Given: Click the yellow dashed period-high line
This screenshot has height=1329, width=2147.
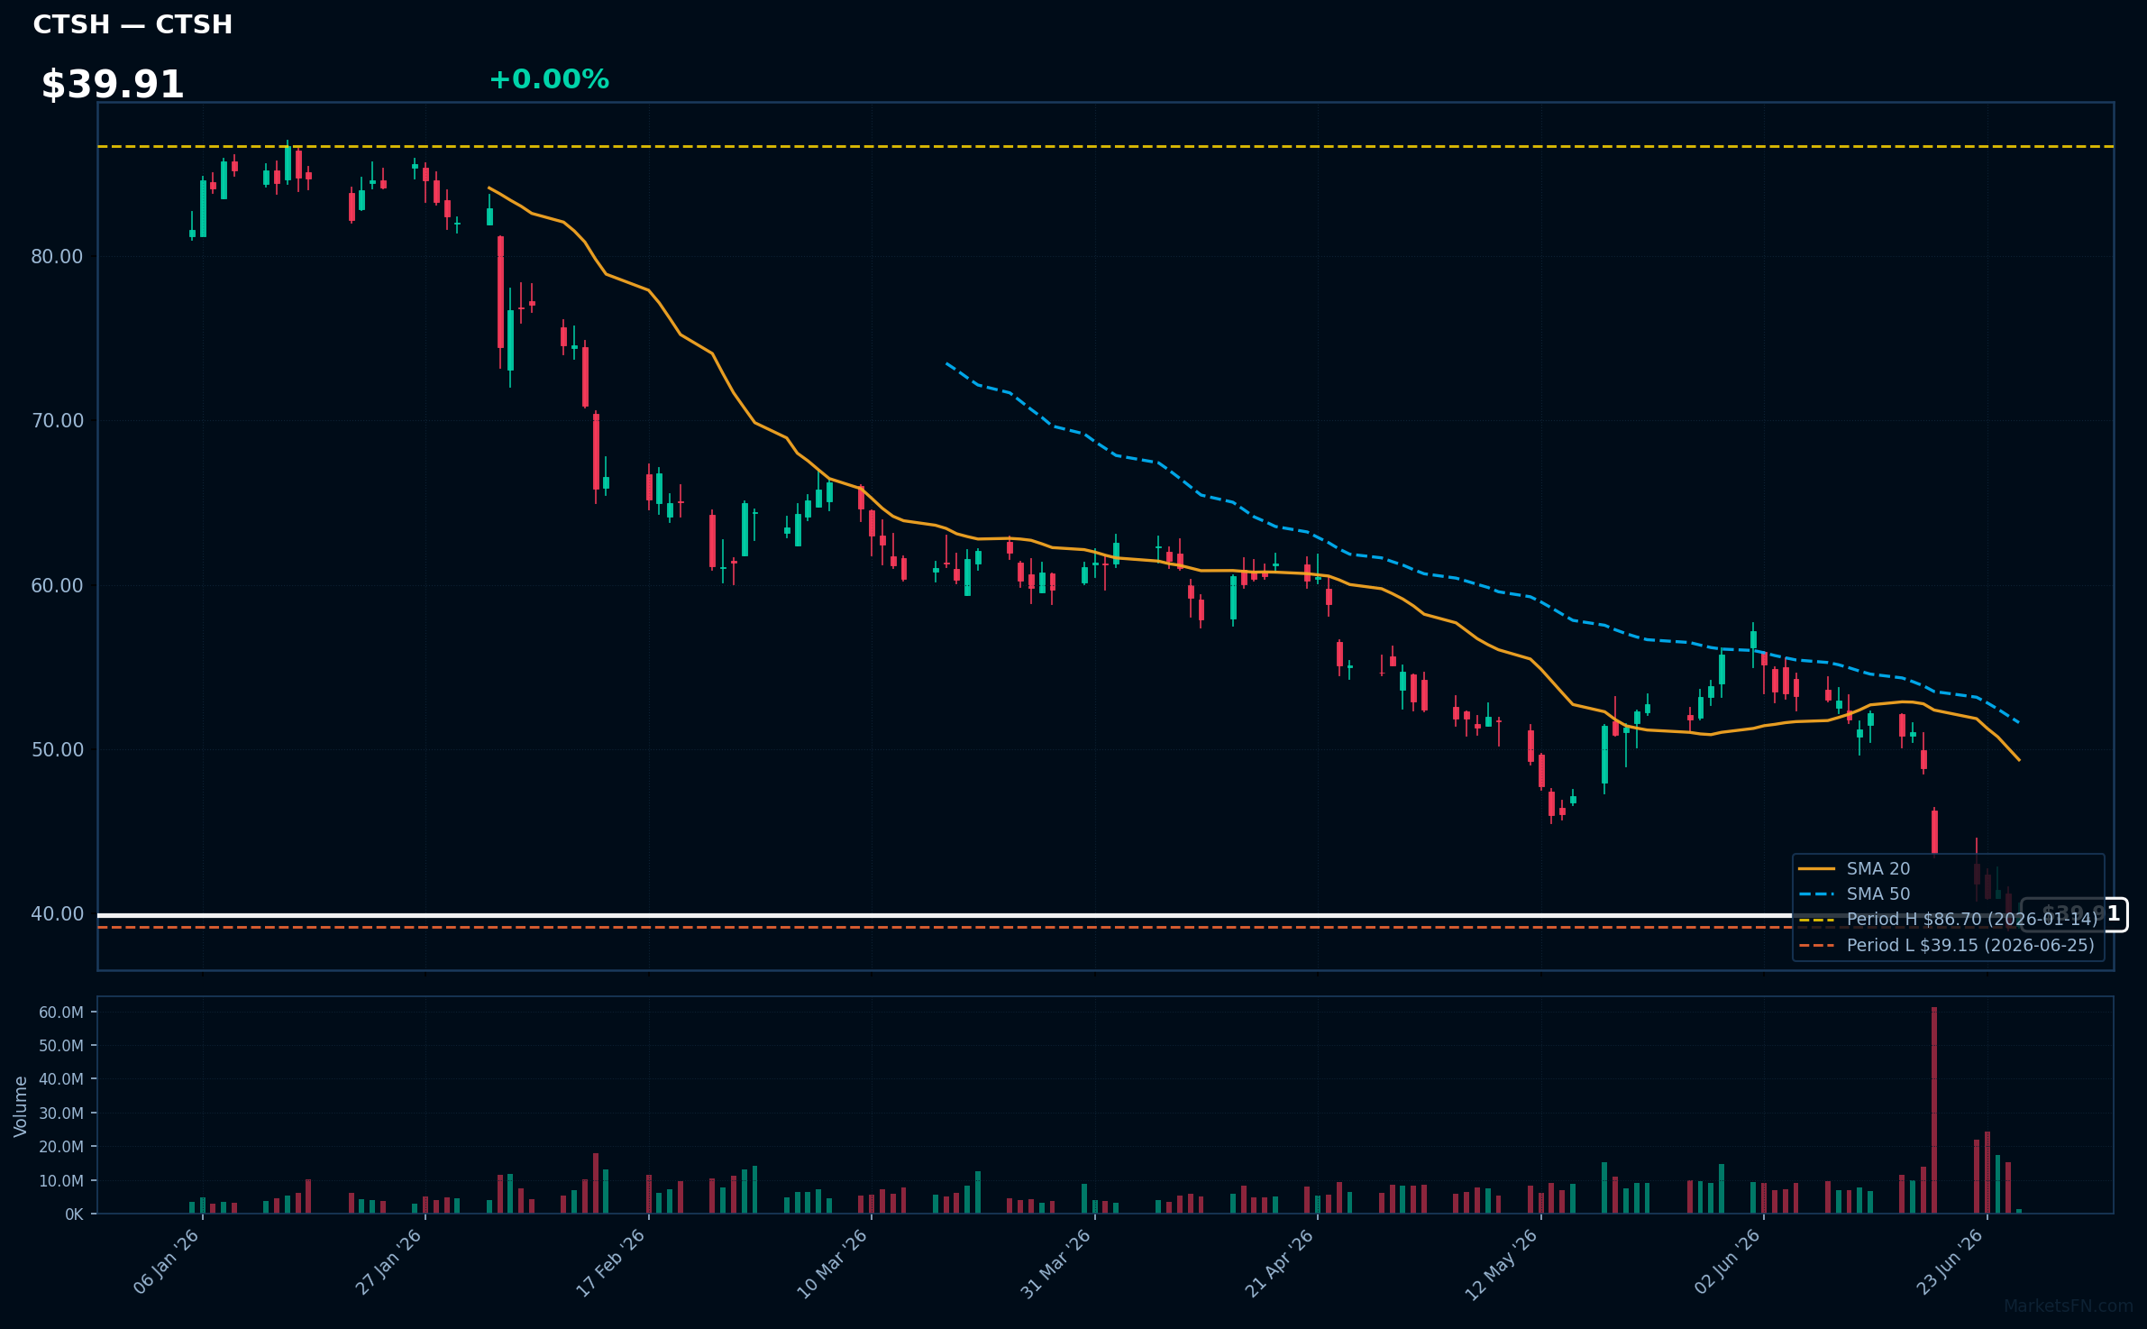Looking at the screenshot, I should [1105, 146].
